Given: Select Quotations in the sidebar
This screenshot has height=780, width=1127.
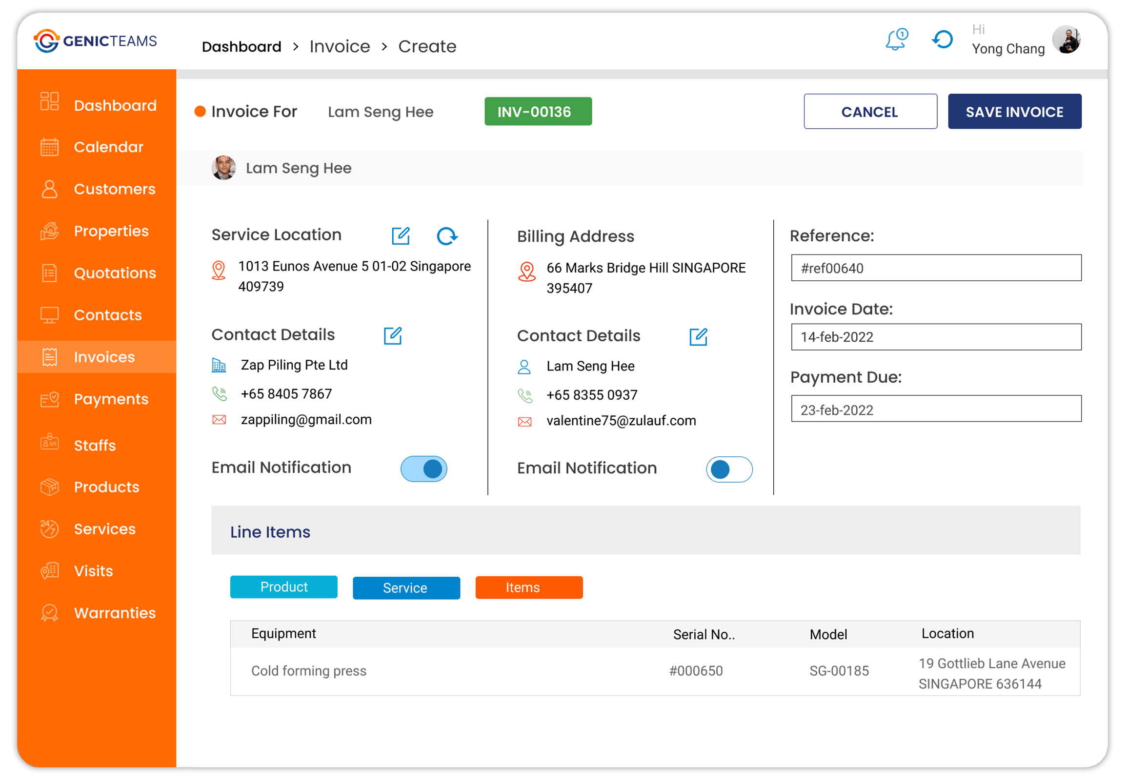Looking at the screenshot, I should [115, 273].
